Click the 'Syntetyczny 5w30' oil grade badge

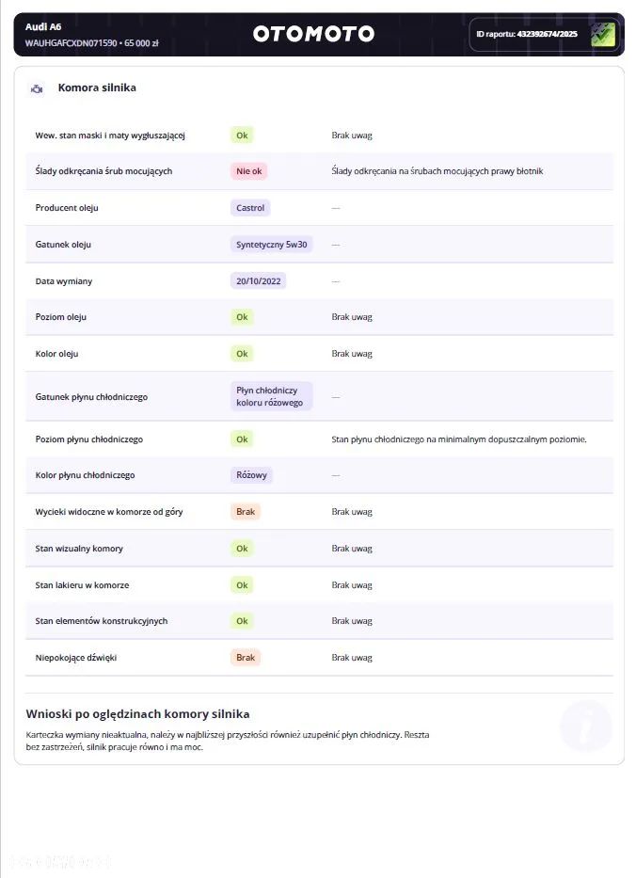pos(272,245)
